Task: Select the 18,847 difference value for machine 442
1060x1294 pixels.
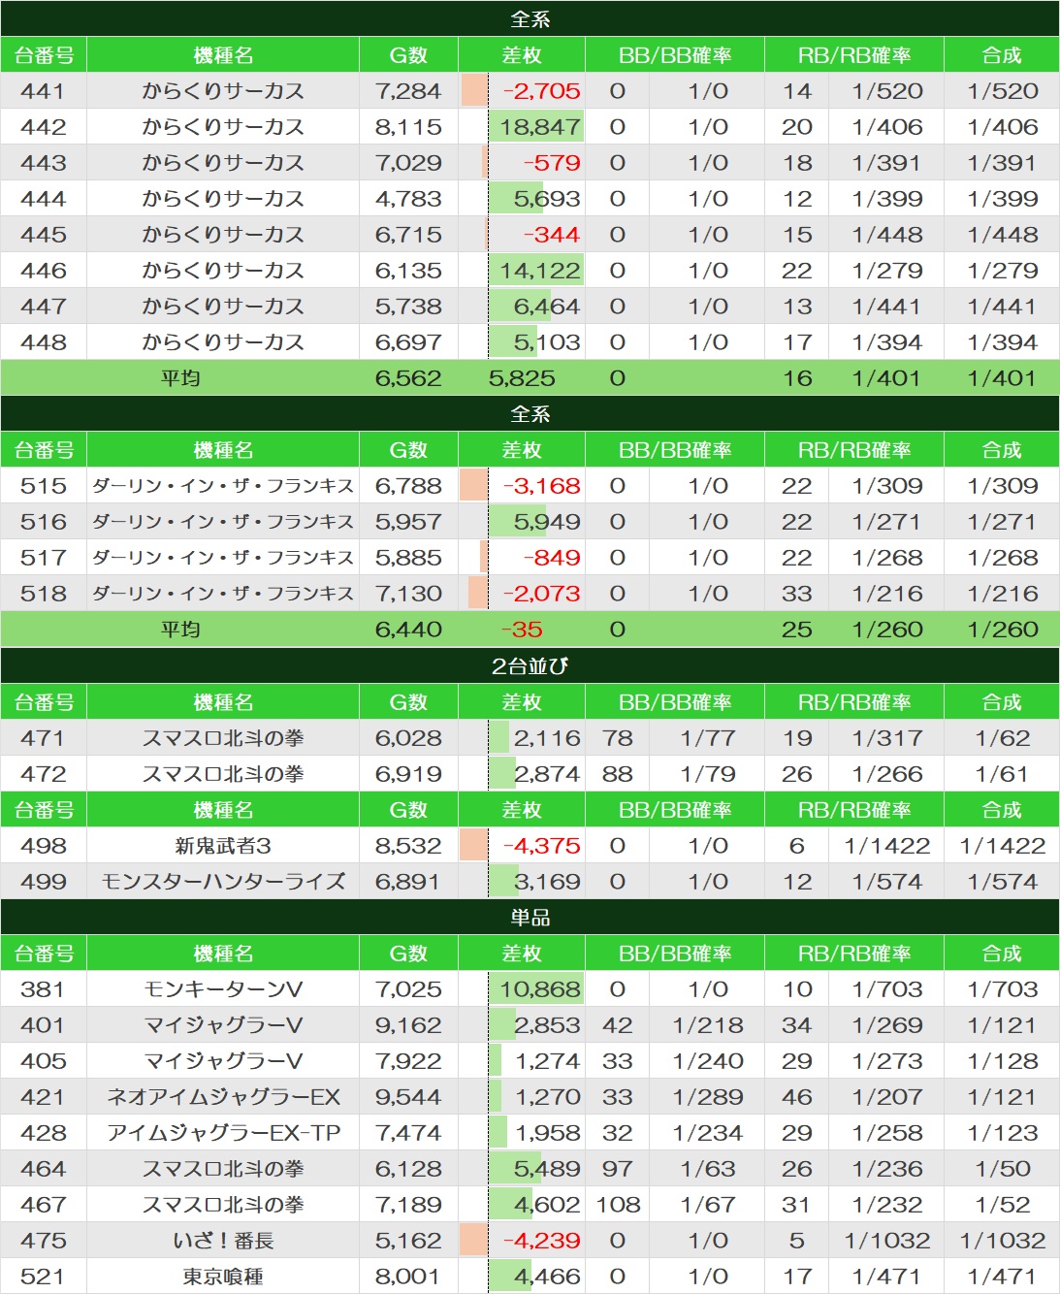Action: click(x=540, y=127)
